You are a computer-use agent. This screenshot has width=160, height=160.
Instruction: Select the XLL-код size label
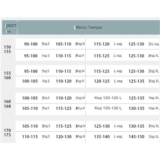[x=154, y=44]
